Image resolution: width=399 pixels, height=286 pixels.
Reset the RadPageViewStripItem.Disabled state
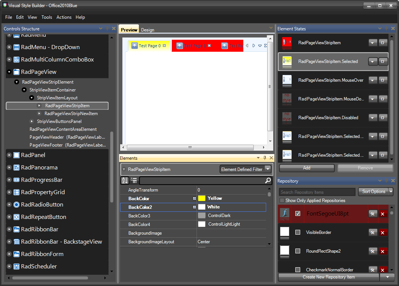pos(383,118)
